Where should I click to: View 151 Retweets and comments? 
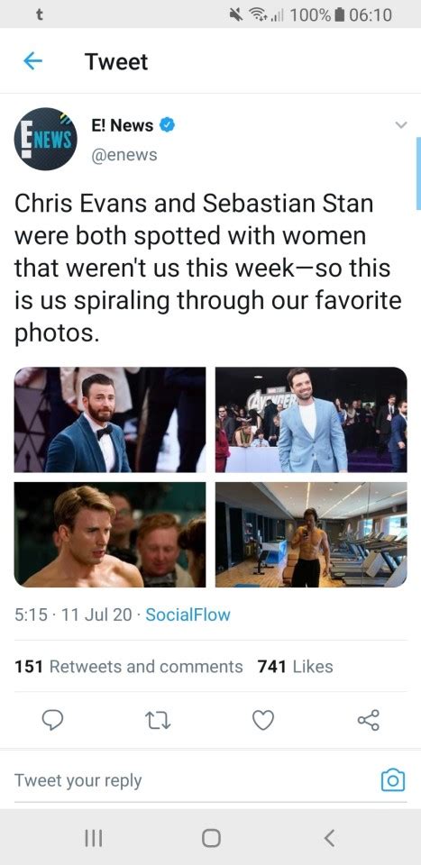pyautogui.click(x=129, y=667)
